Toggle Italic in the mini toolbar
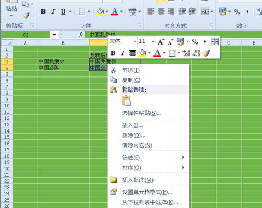The height and width of the screenshot is (208, 262). coord(123,53)
